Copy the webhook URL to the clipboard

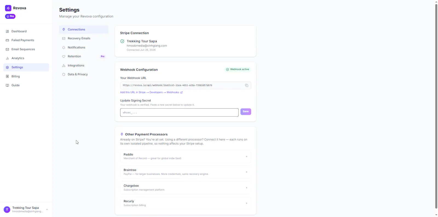pyautogui.click(x=247, y=86)
